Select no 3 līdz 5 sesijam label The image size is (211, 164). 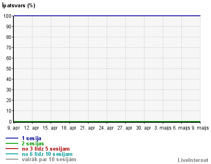pos(46,149)
